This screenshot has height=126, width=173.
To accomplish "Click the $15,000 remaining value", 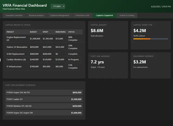I will click(59, 39).
